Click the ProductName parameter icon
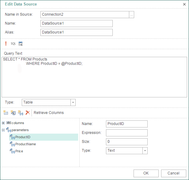The width and height of the screenshot is (189, 180). (x=12, y=144)
